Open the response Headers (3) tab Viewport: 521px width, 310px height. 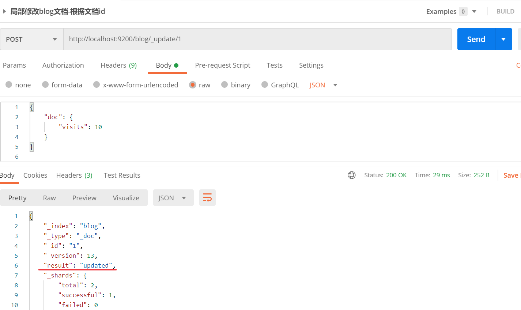point(74,175)
